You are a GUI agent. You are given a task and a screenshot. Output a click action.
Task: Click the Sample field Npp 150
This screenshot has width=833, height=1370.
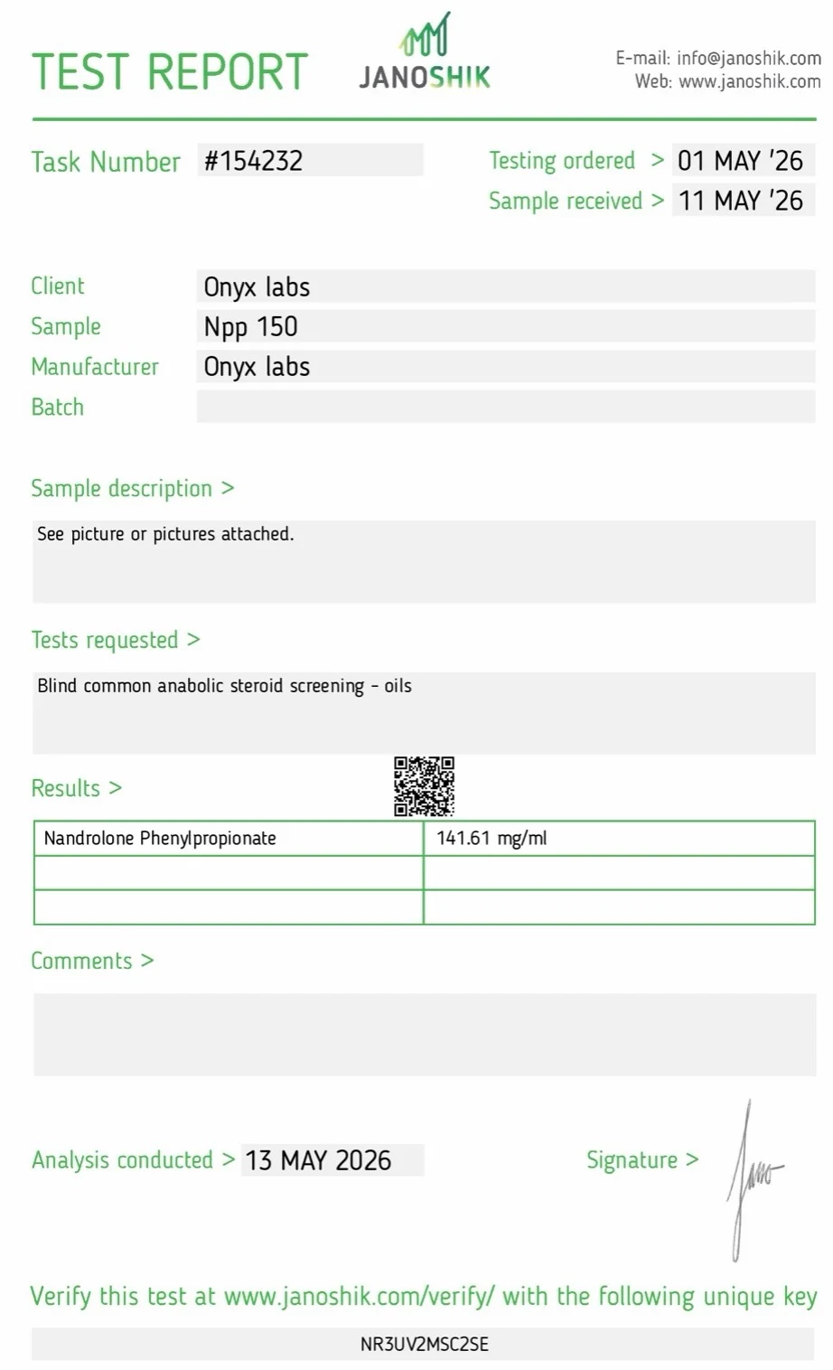(x=506, y=326)
